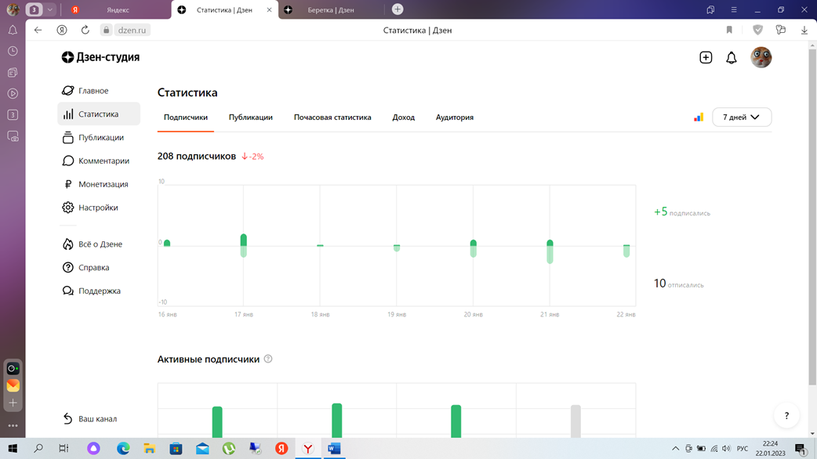Open Word from the taskbar
817x459 pixels.
(x=334, y=448)
